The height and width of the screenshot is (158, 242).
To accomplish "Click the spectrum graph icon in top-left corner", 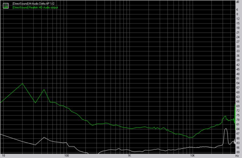I will pos(6,5).
